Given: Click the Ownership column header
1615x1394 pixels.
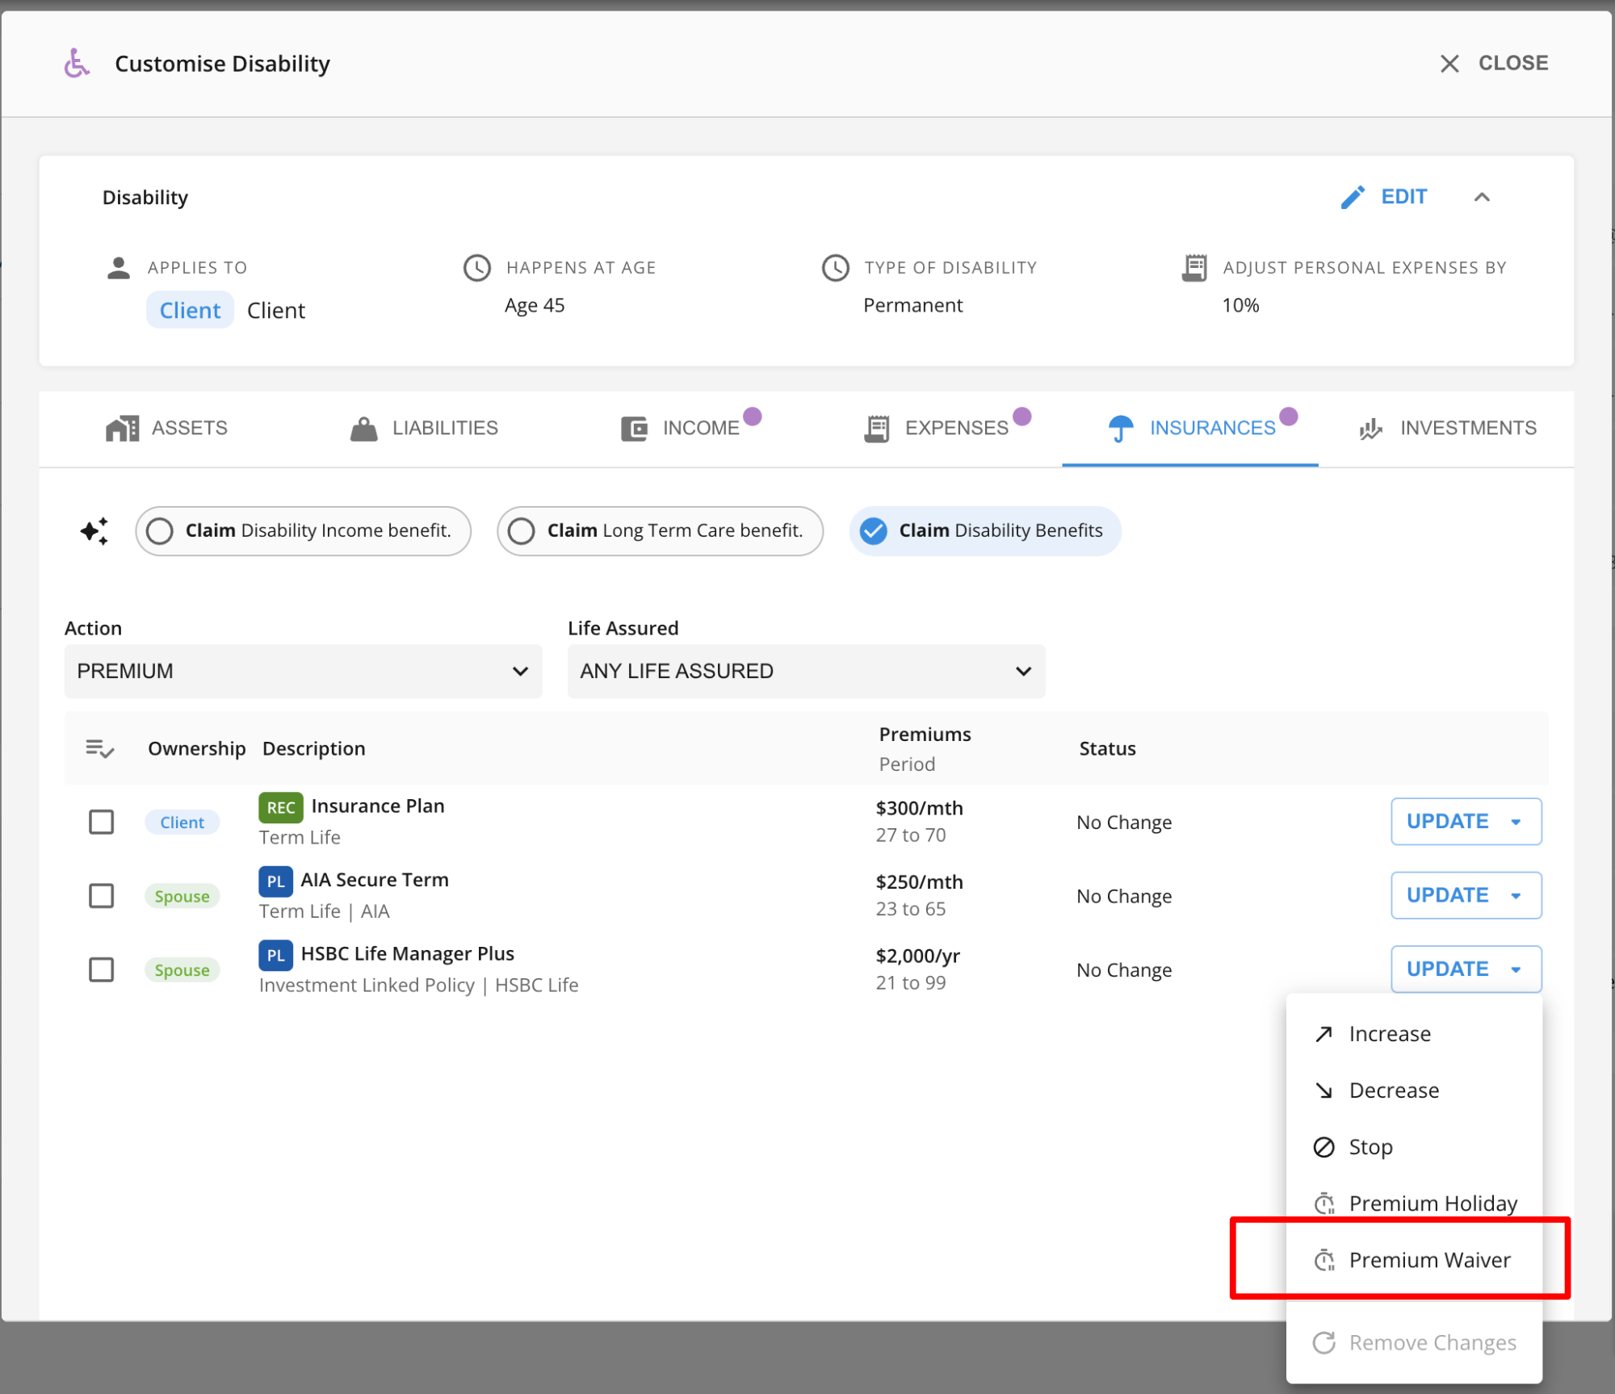Looking at the screenshot, I should click(196, 748).
